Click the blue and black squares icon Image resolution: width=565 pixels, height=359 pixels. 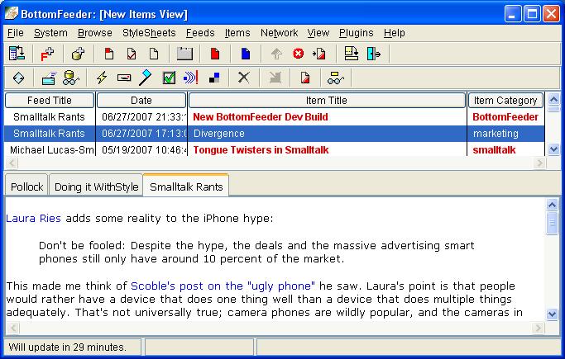click(x=214, y=78)
